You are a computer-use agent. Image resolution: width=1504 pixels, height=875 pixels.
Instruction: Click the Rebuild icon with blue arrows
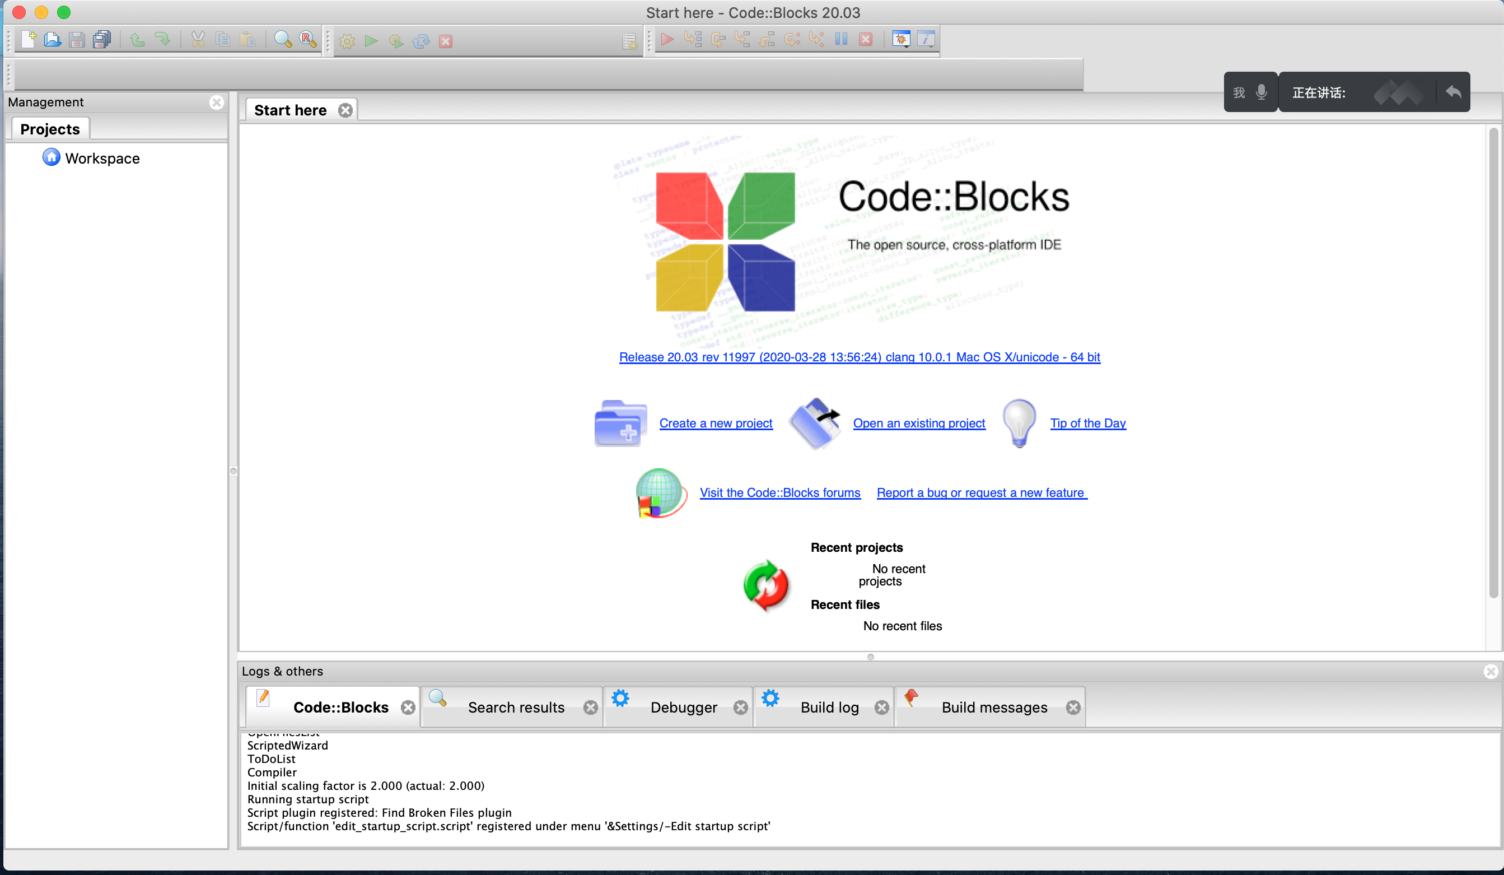pyautogui.click(x=421, y=41)
